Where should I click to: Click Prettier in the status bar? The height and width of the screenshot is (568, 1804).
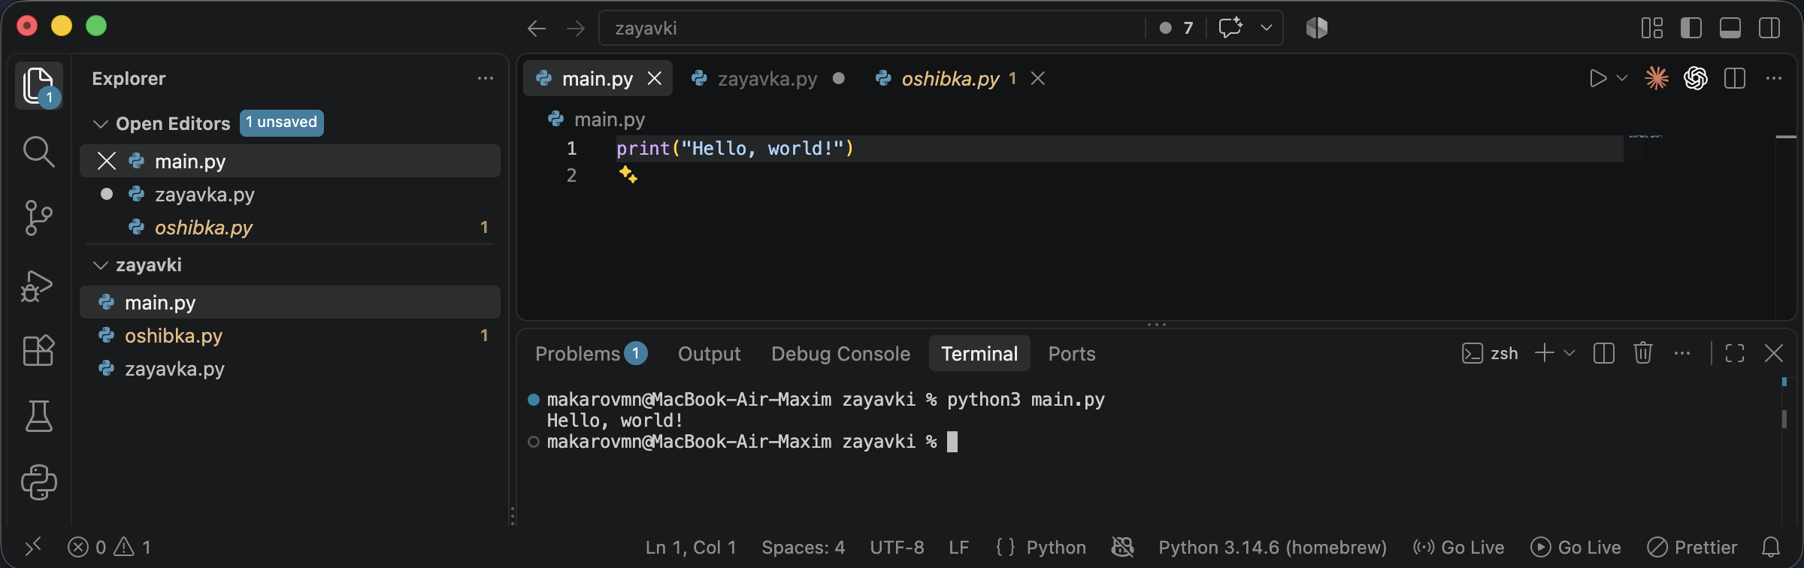coord(1693,547)
